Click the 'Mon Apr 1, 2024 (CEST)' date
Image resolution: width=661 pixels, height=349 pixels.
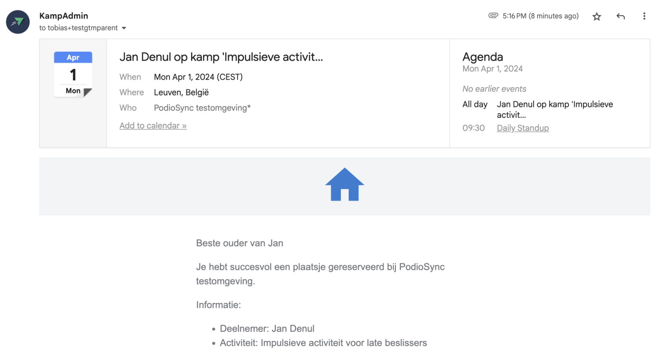pyautogui.click(x=198, y=77)
